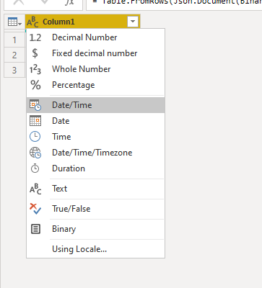Set the column type to Text
This screenshot has height=288, width=262.
[x=95, y=189]
